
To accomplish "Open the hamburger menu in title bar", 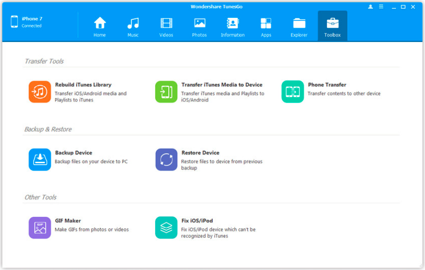I will click(x=381, y=6).
